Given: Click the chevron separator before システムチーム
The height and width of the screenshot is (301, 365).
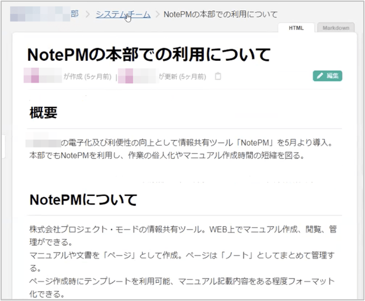Looking at the screenshot, I should pos(87,14).
